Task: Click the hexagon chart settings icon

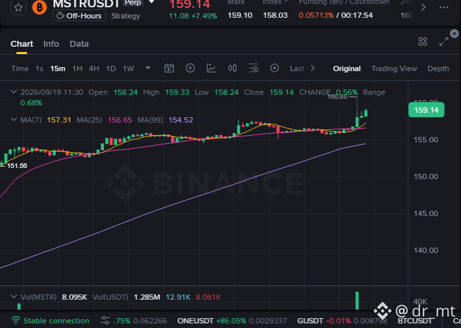Action: tap(275, 68)
